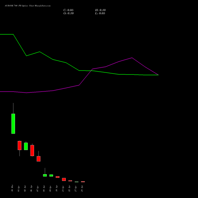Select the '02 Apr' date label

[x=25, y=188]
